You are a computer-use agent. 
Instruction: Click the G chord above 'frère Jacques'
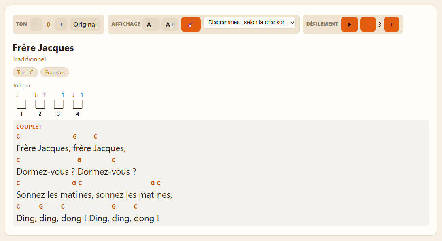75,137
